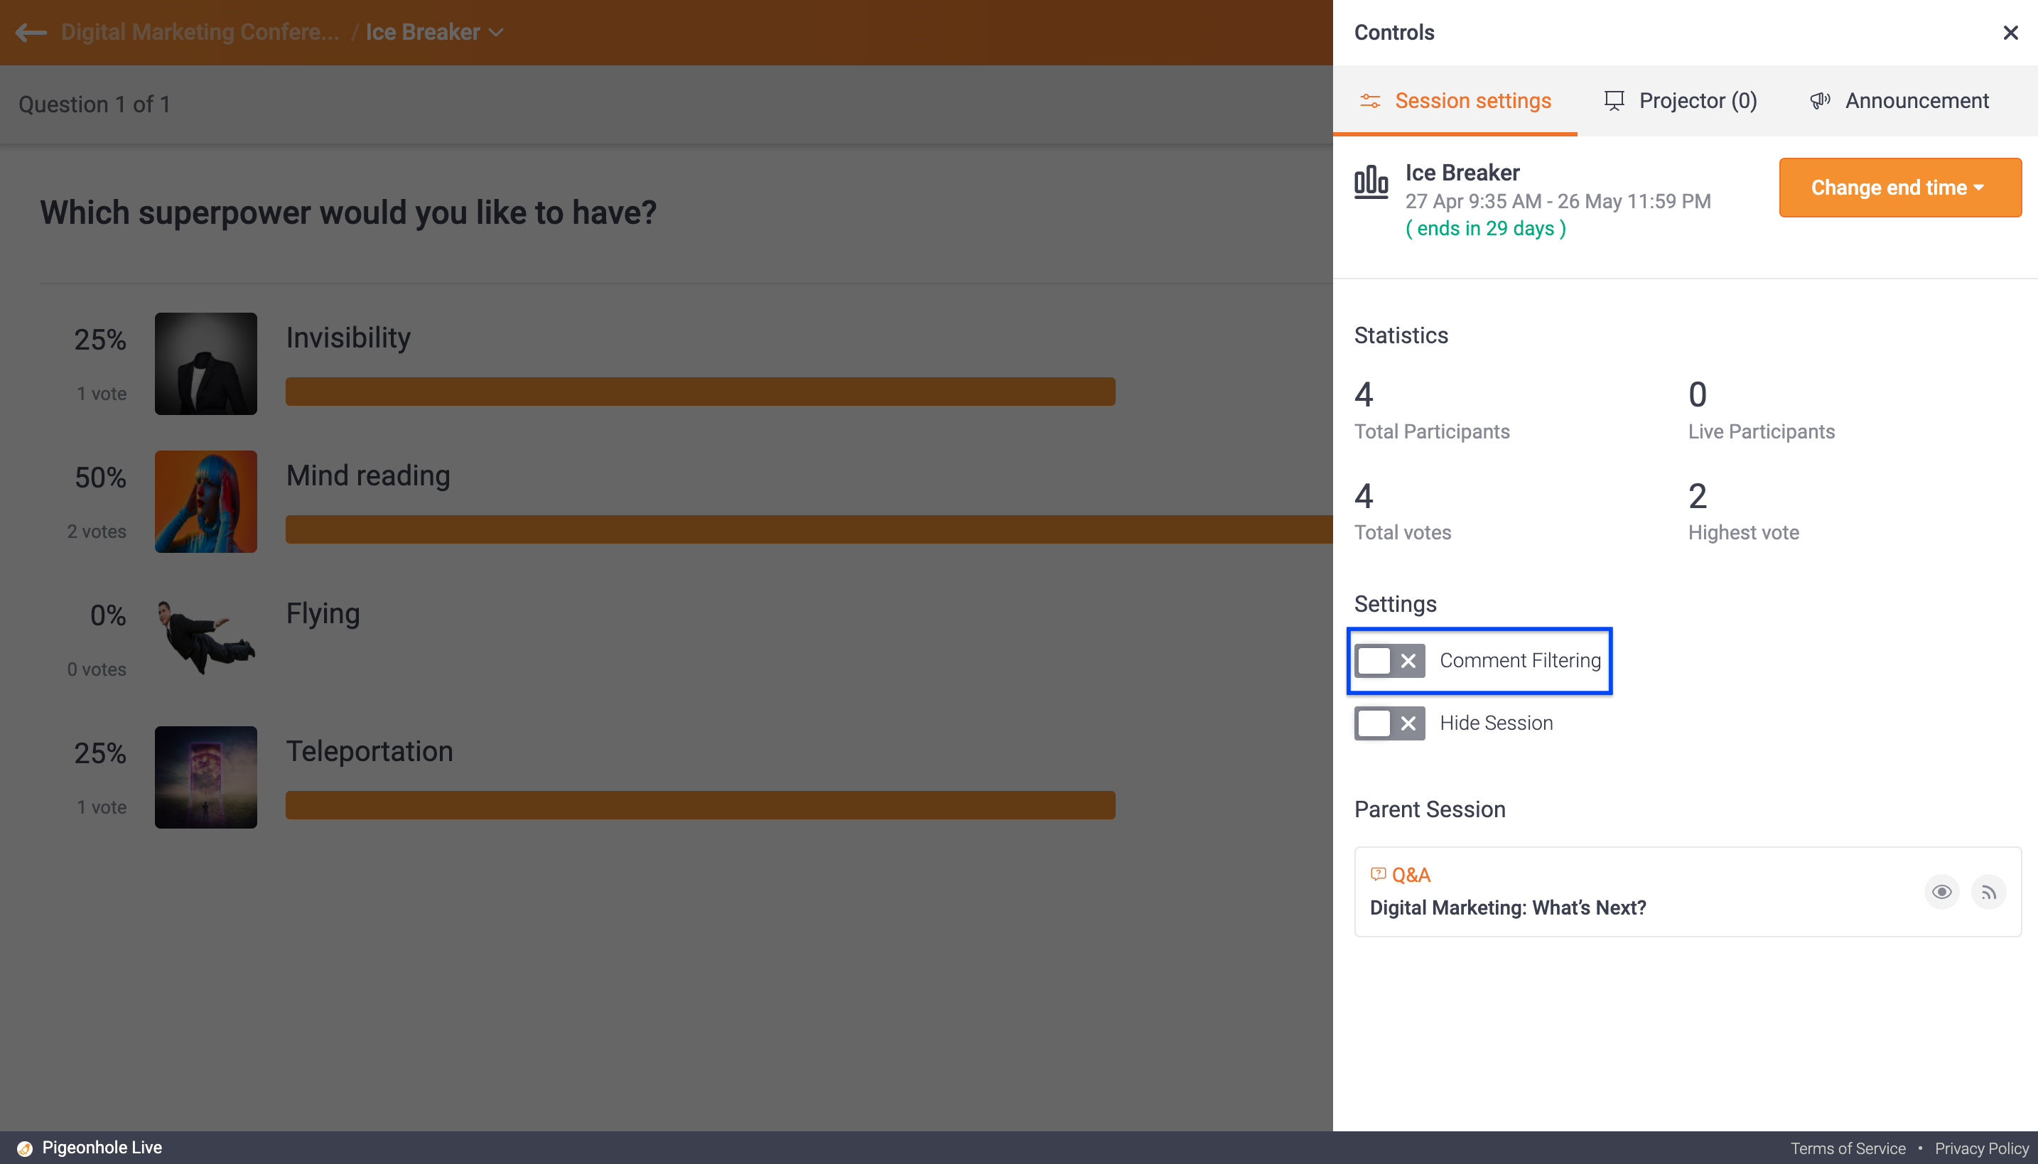Click the 'Flying' option label

[323, 613]
